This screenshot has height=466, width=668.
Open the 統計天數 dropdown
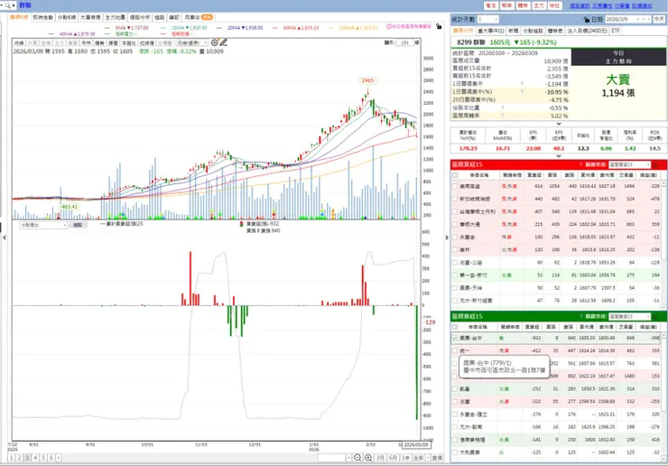pyautogui.click(x=487, y=20)
